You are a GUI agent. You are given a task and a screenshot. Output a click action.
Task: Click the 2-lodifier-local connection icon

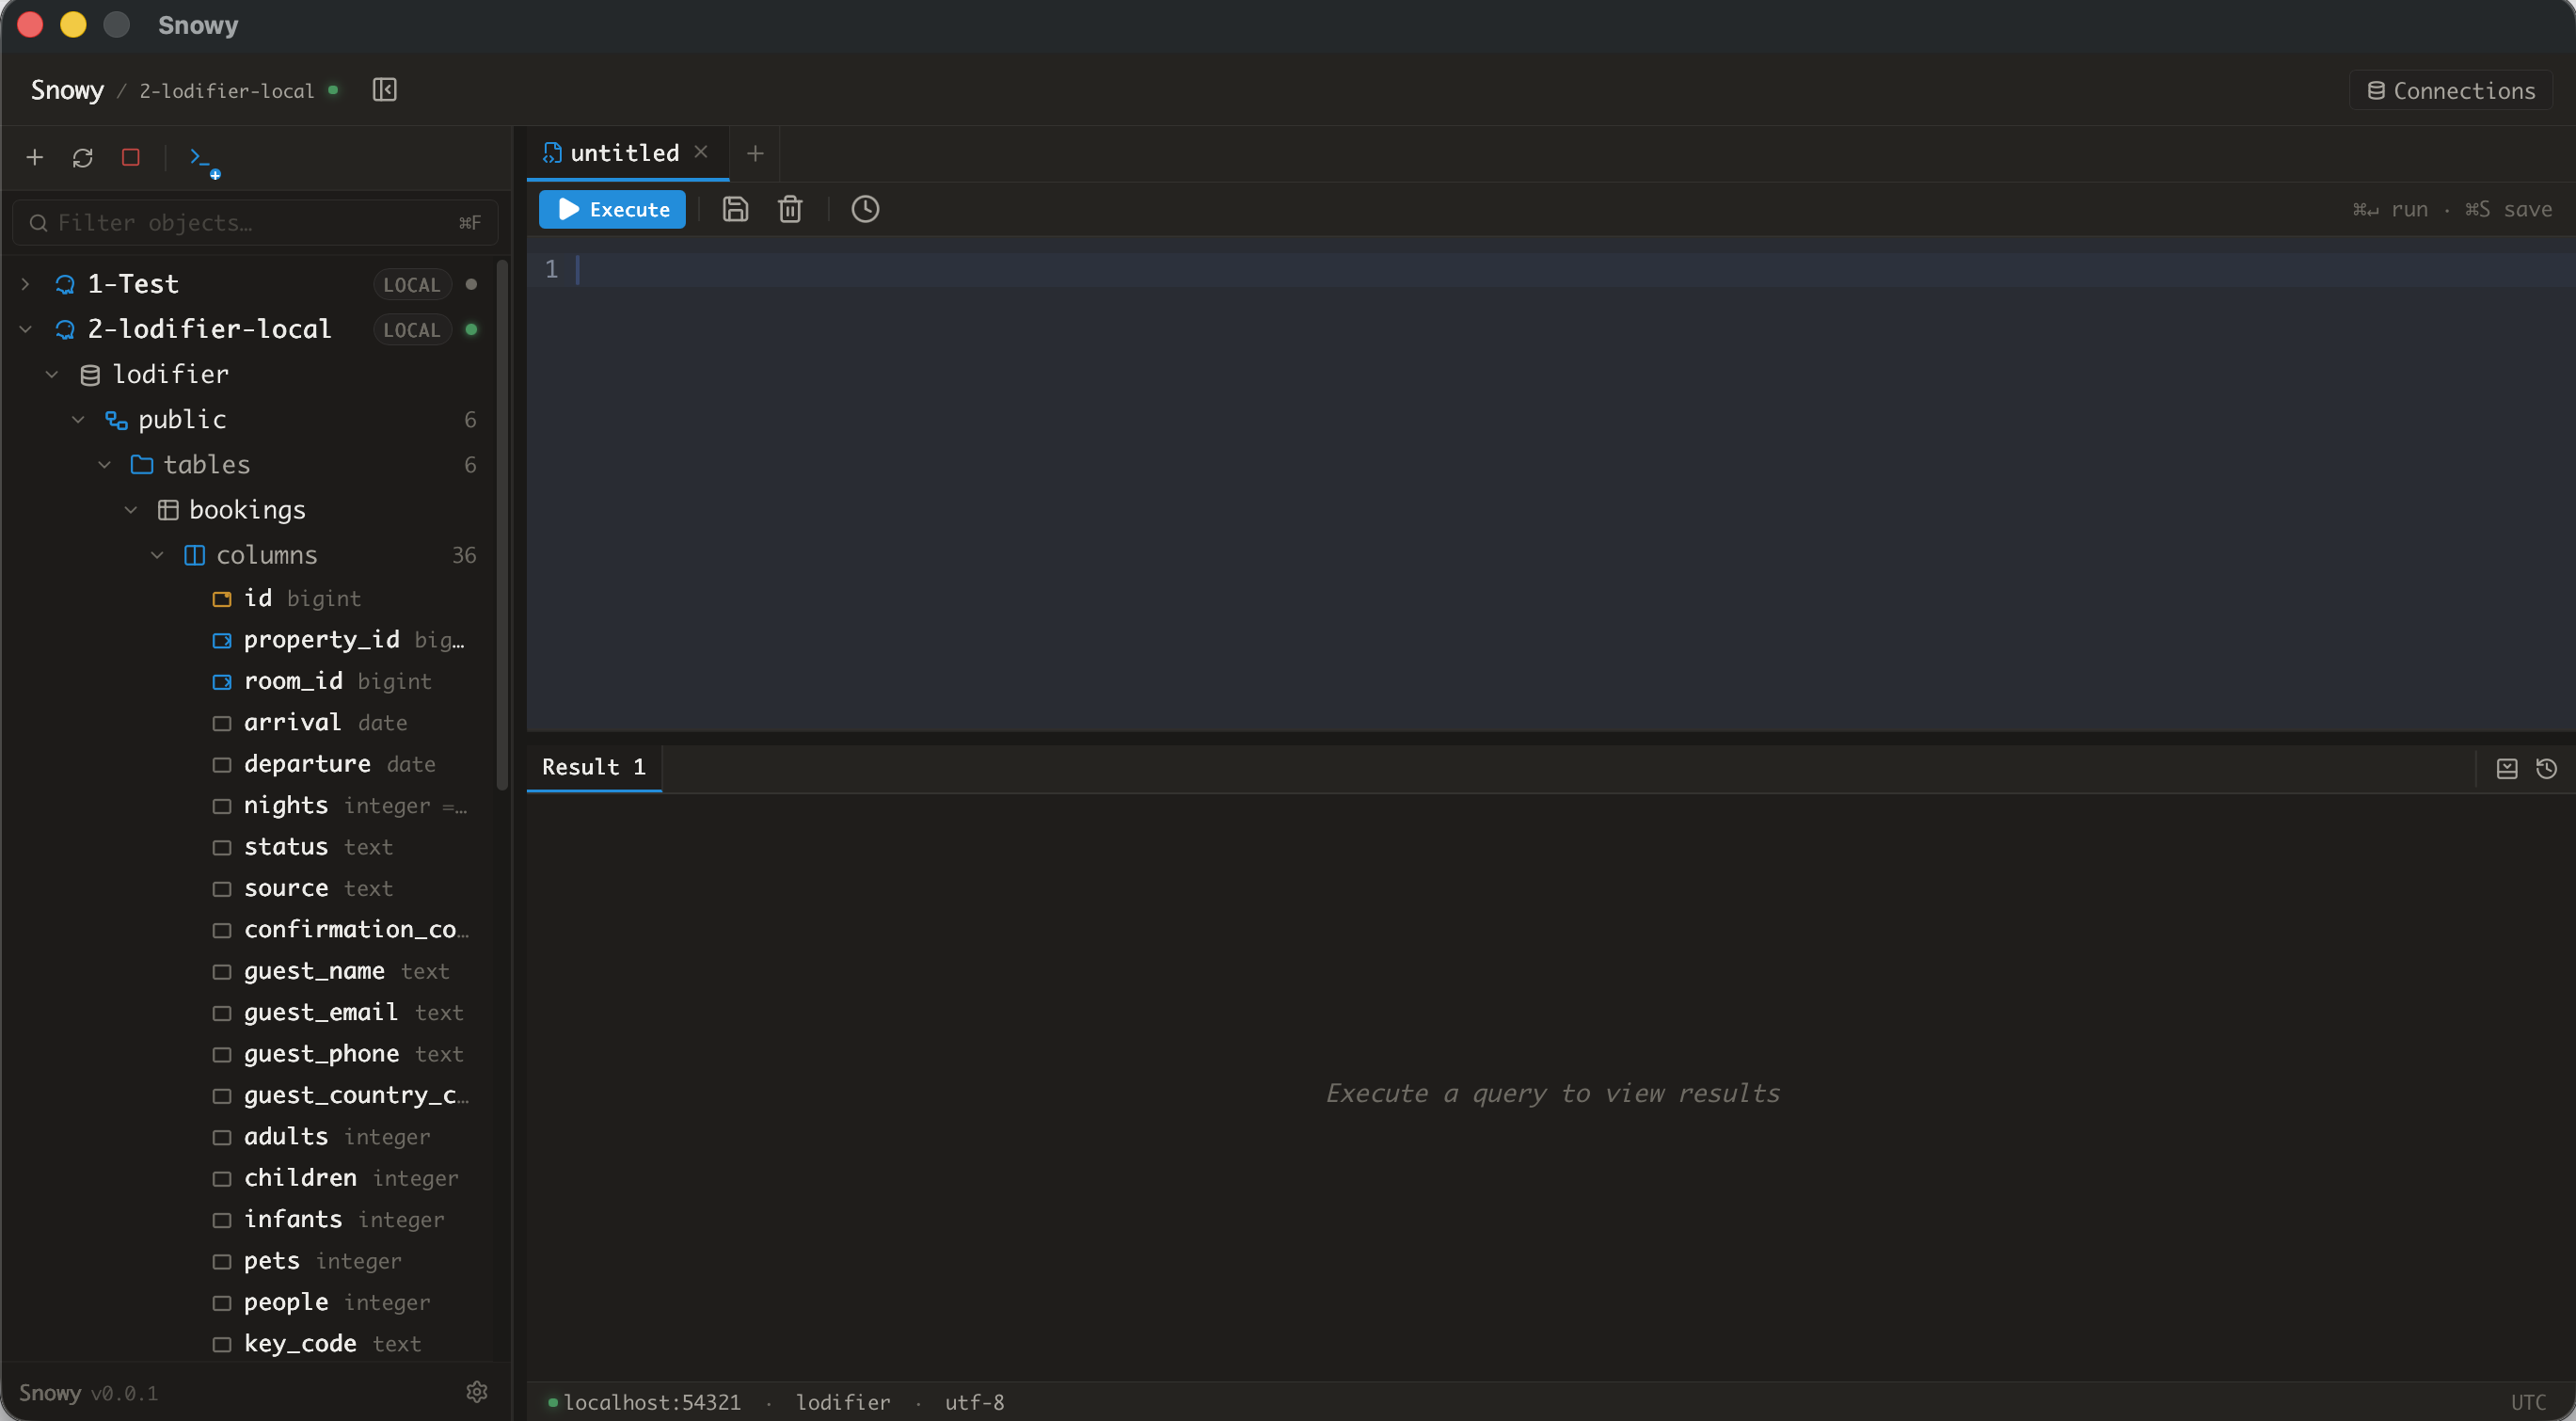tap(65, 329)
